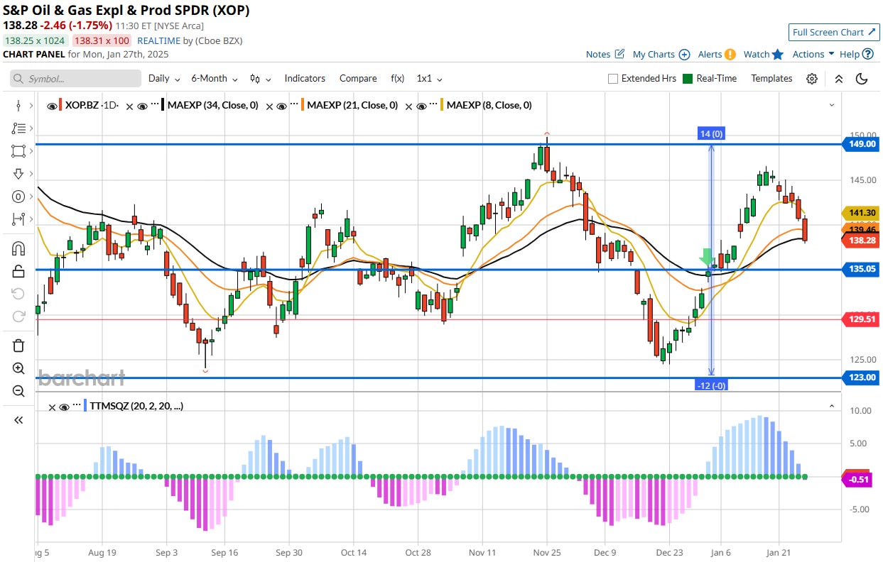Open Alerts

pyautogui.click(x=716, y=54)
